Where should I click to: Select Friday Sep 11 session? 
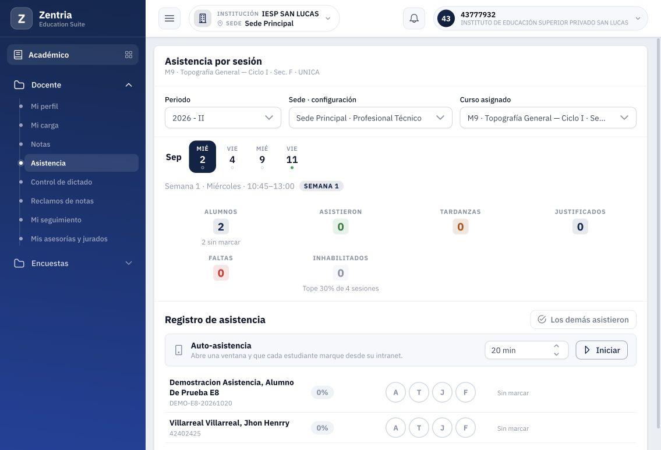[292, 157]
